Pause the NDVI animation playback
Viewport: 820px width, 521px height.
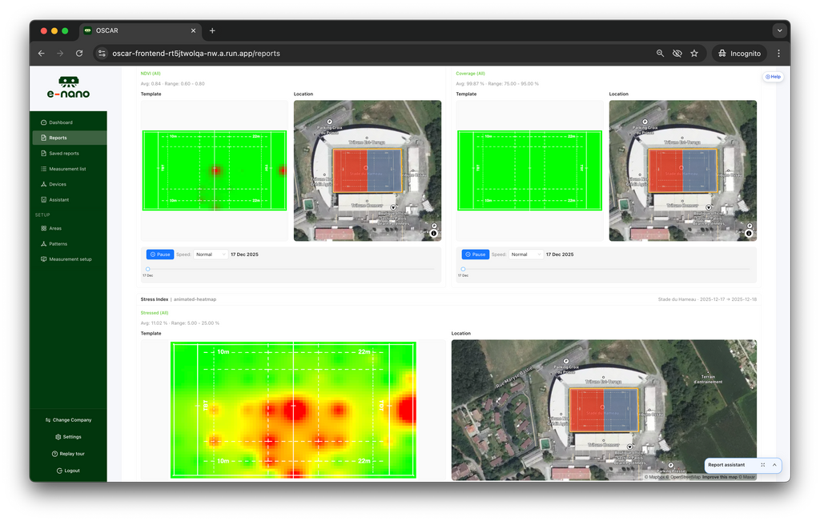(160, 254)
